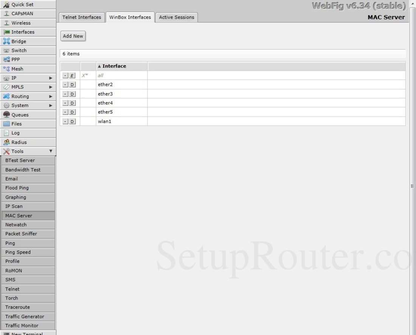Click the Files folder icon
Image resolution: width=416 pixels, height=335 pixels.
click(x=6, y=124)
